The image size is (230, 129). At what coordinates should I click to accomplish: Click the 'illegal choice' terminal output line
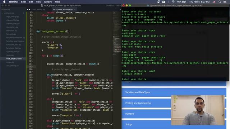[x=132, y=74]
